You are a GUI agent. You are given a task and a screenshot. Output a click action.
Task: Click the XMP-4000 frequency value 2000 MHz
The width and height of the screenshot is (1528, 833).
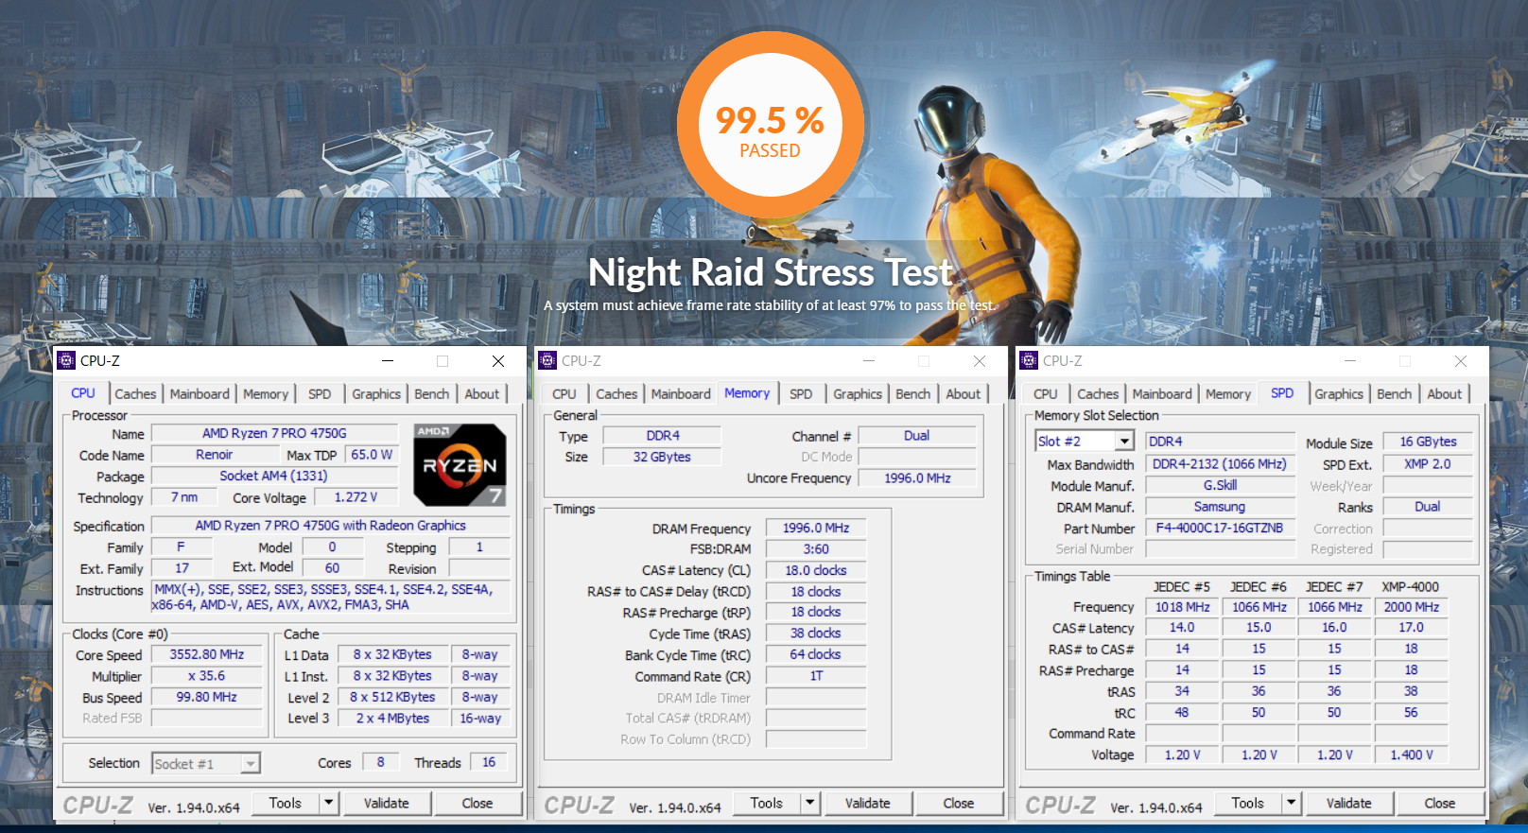pyautogui.click(x=1412, y=607)
